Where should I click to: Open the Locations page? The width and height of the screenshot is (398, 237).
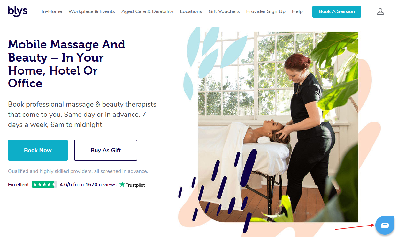[x=191, y=11]
